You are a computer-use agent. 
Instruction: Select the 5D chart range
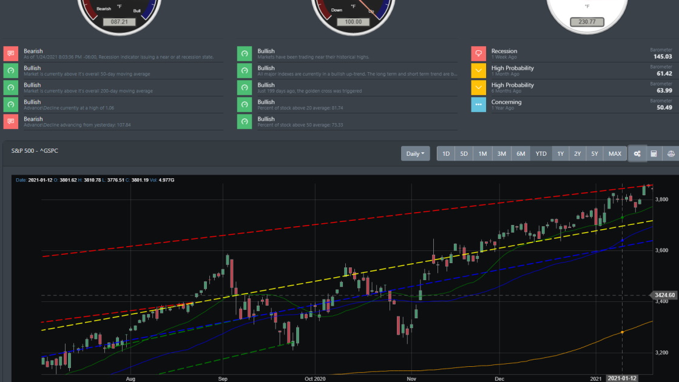click(x=464, y=153)
